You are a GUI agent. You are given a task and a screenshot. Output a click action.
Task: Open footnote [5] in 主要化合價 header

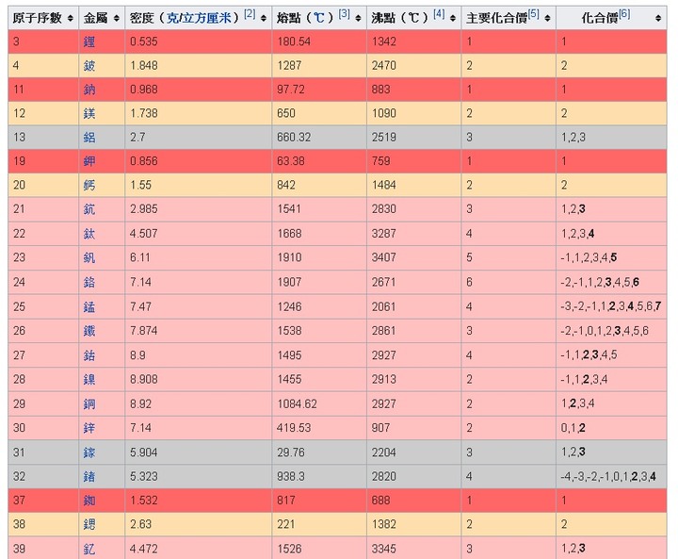534,14
